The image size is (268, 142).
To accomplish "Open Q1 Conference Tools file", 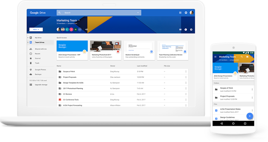I will click(122, 100).
